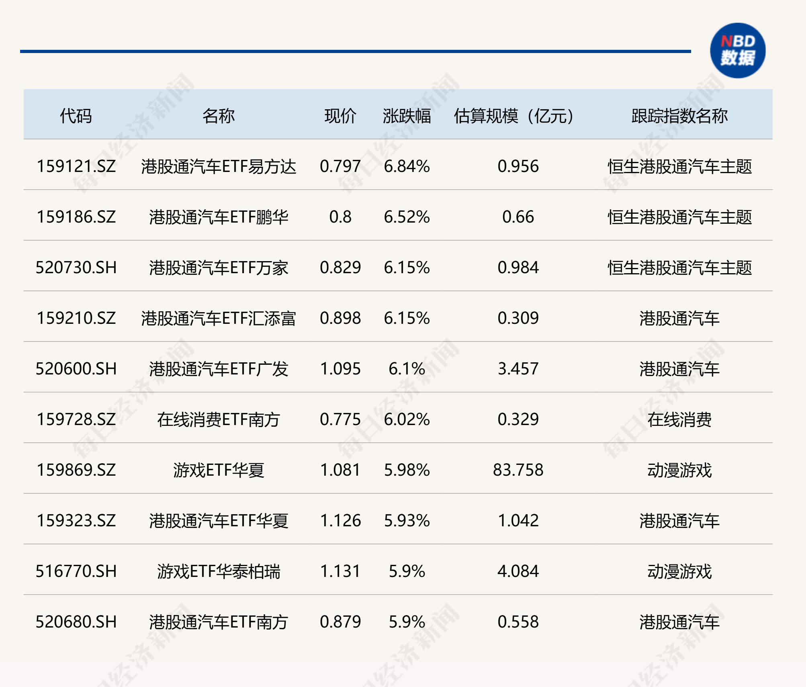
Task: Select code 159869.SZ
Action: 76,470
